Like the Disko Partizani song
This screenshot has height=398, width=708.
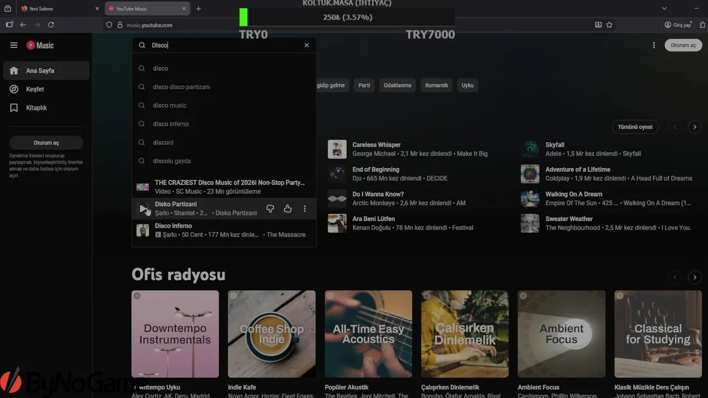pos(288,208)
